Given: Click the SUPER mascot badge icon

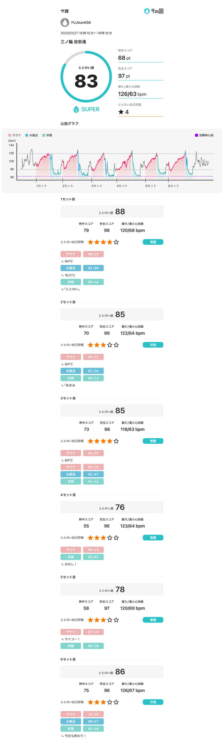Looking at the screenshot, I should 76,109.
